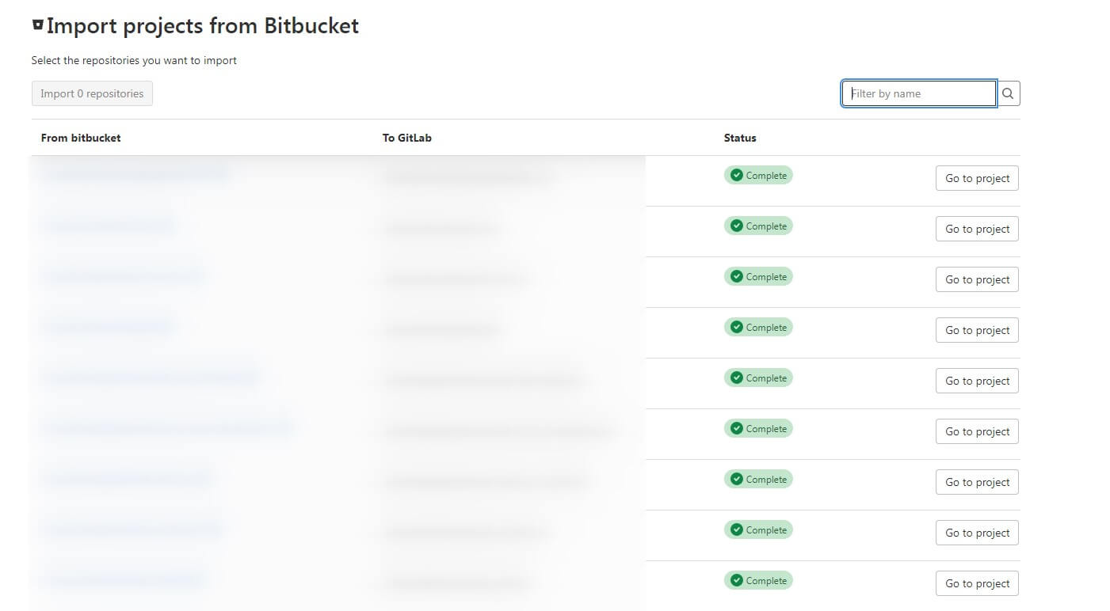Click "Select the repositories you want to import" text

point(134,60)
